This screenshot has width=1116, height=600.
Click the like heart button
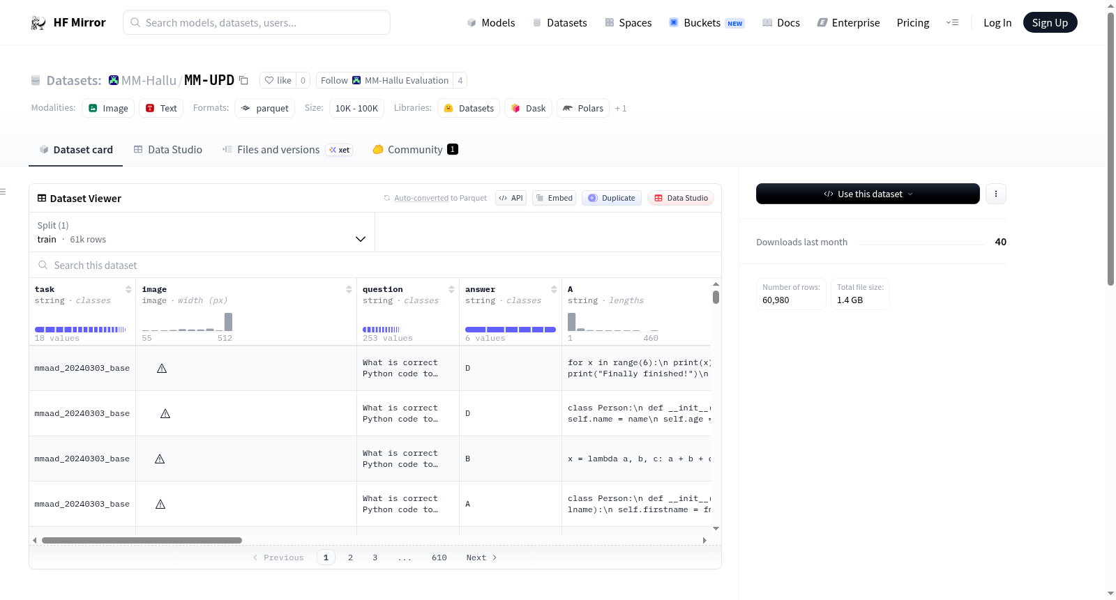tap(278, 80)
